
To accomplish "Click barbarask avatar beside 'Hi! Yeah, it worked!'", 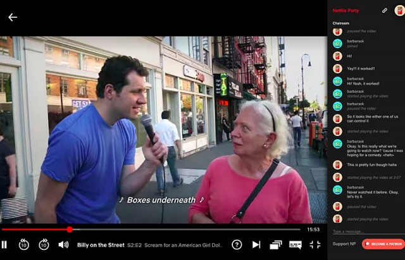I will click(x=337, y=81).
